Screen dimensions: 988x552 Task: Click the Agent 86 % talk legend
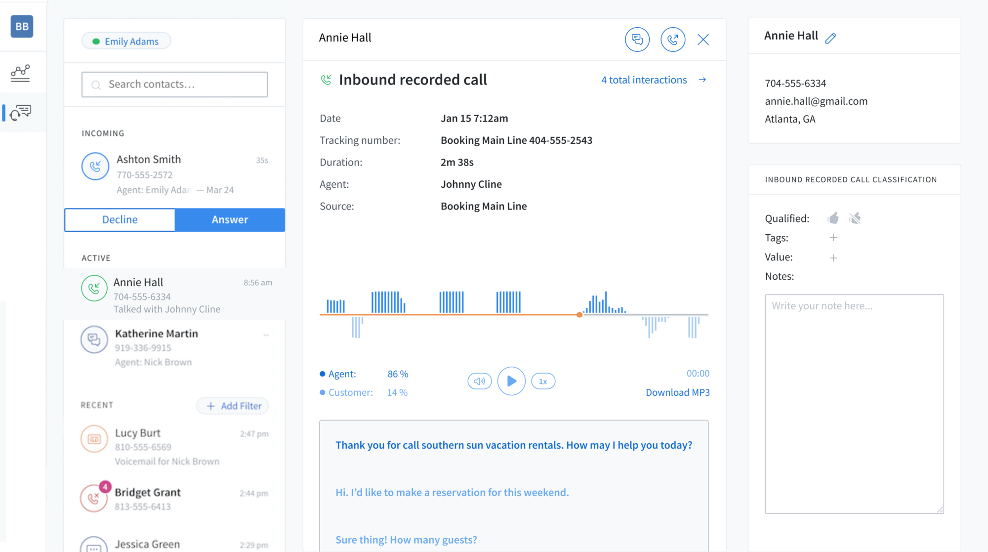364,374
